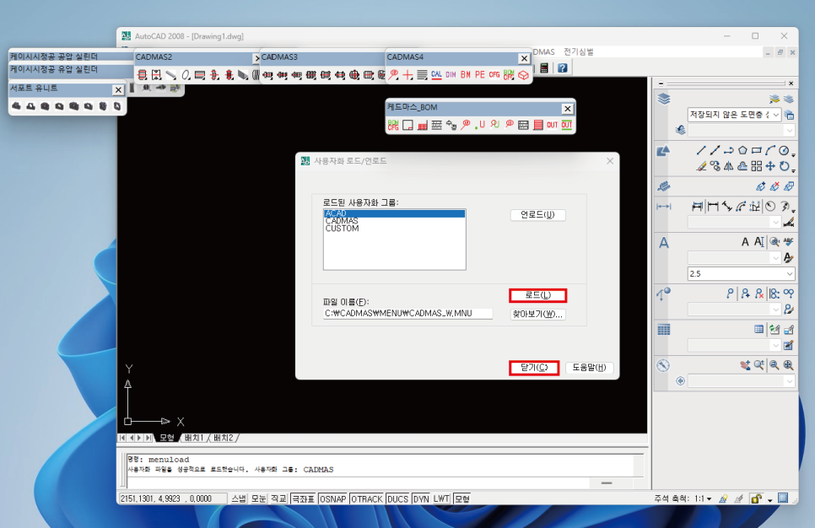Expand the modify tools flyout arrow beside Rotate
This screenshot has width=815, height=528.
[793, 170]
